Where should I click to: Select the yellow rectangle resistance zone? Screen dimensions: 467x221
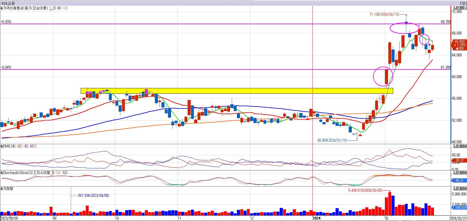[237, 91]
